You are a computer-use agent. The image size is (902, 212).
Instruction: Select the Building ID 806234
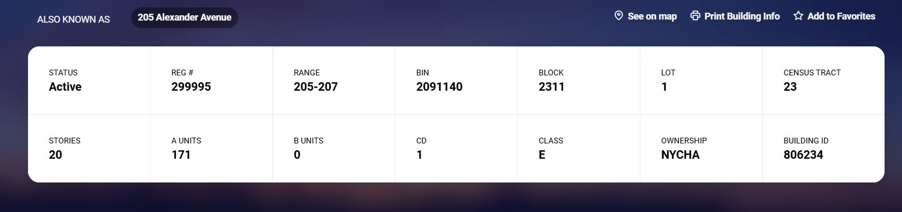803,155
